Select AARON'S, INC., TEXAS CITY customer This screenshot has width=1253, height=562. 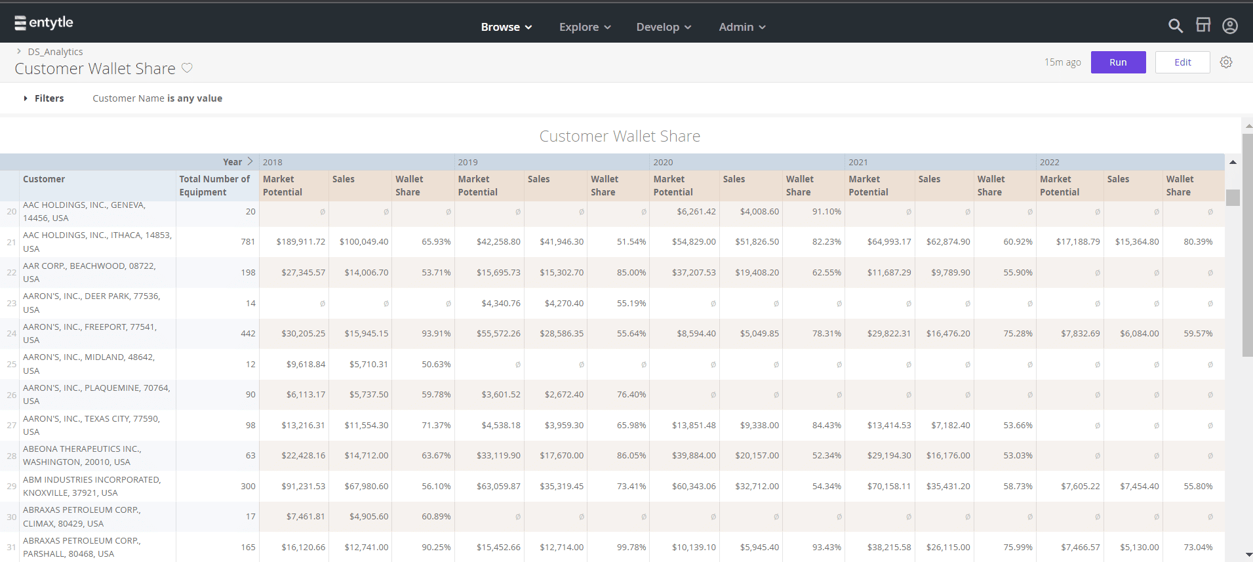click(91, 425)
